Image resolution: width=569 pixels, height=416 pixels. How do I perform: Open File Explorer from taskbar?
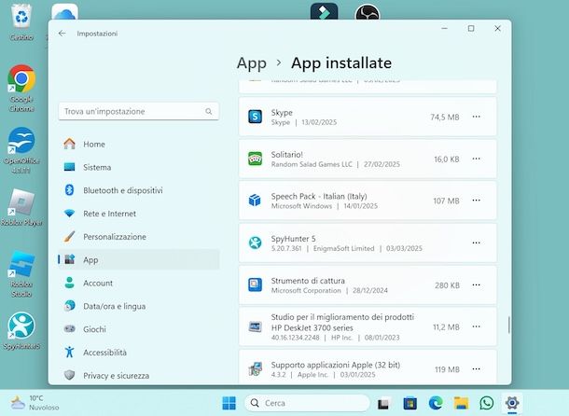click(461, 403)
